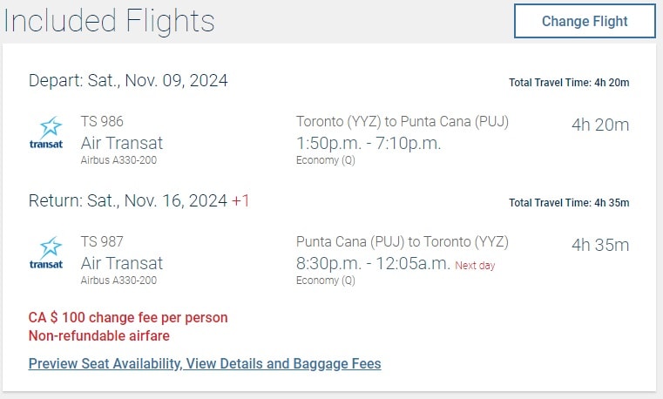Click the CA $ 100 change fee notice
This screenshot has width=663, height=399.
point(128,318)
